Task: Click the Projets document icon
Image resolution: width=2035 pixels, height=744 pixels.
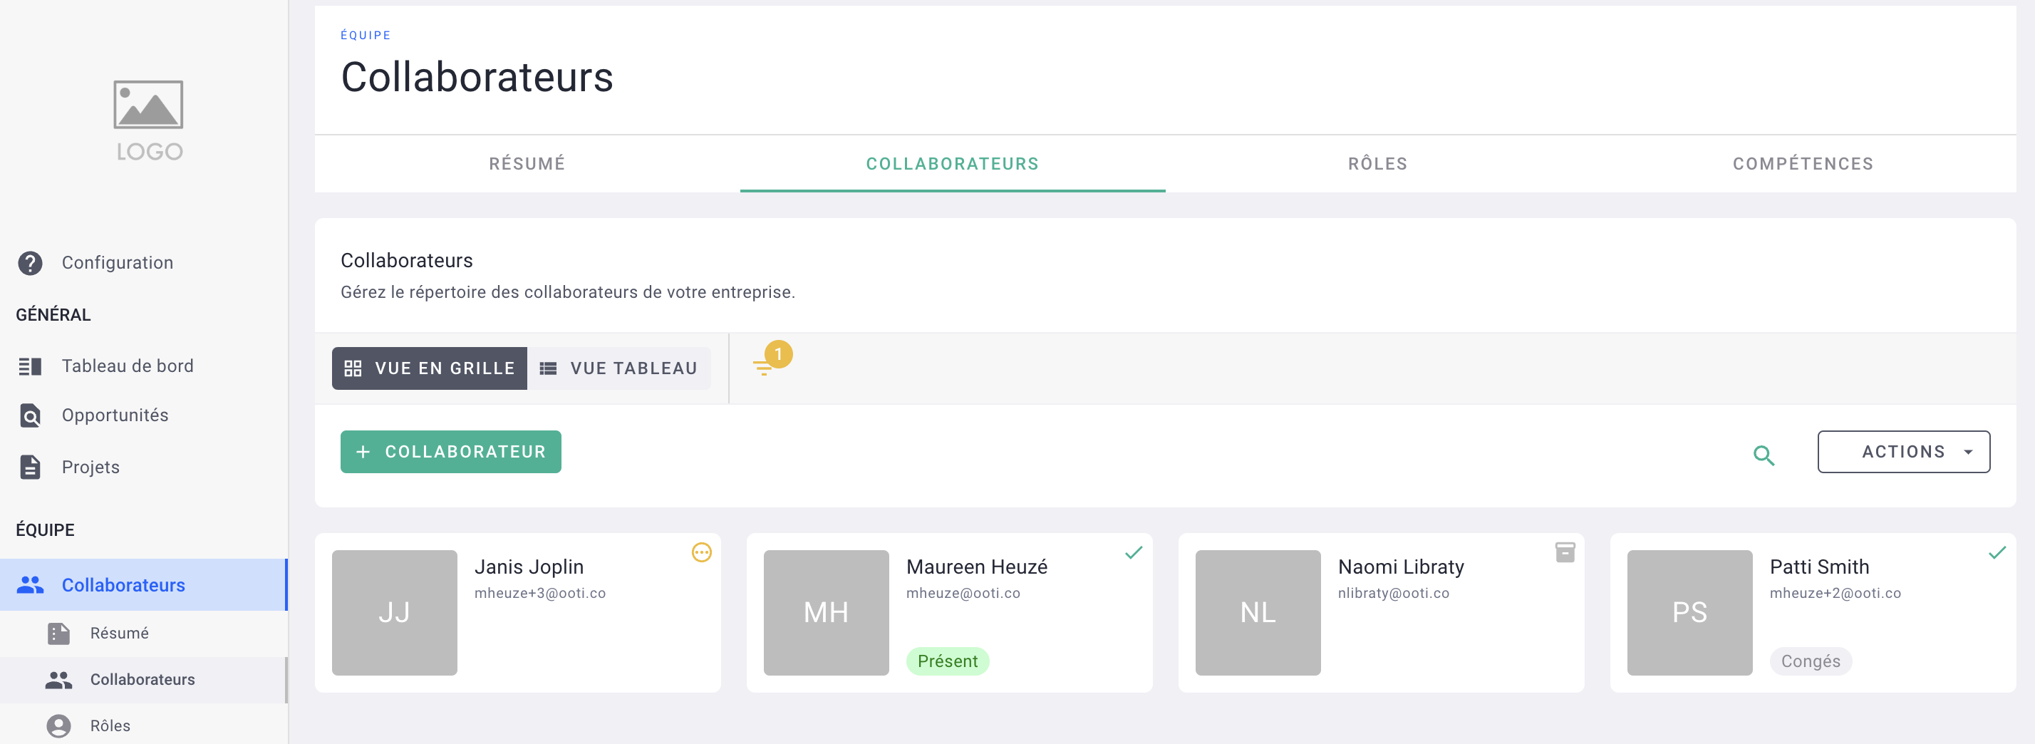Action: (30, 467)
